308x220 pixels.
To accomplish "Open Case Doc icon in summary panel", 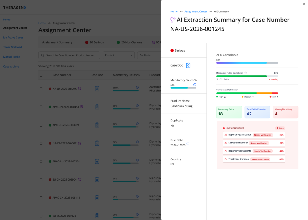I will pos(188,65).
